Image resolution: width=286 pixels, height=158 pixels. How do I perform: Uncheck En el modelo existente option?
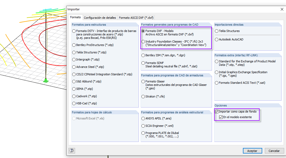click(221, 117)
